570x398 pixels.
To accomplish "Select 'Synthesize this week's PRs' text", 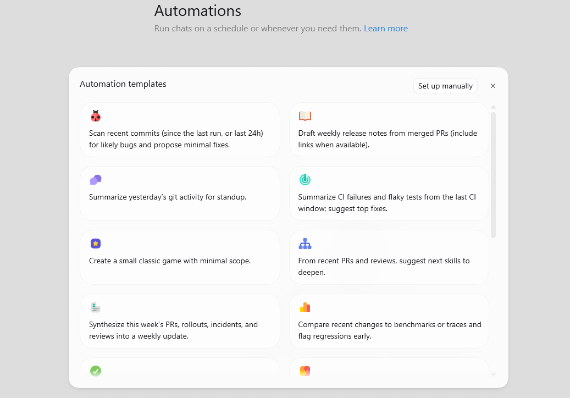I will tap(173, 330).
